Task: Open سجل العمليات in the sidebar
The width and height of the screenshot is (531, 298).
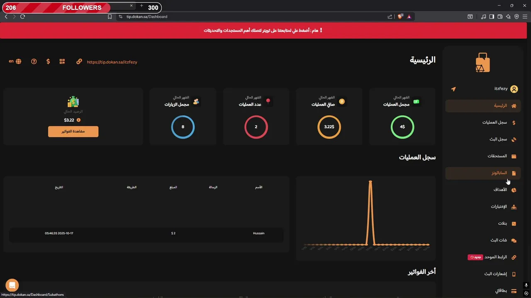Action: [x=482, y=123]
